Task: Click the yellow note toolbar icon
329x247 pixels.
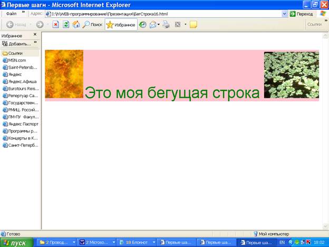Action: (x=193, y=25)
